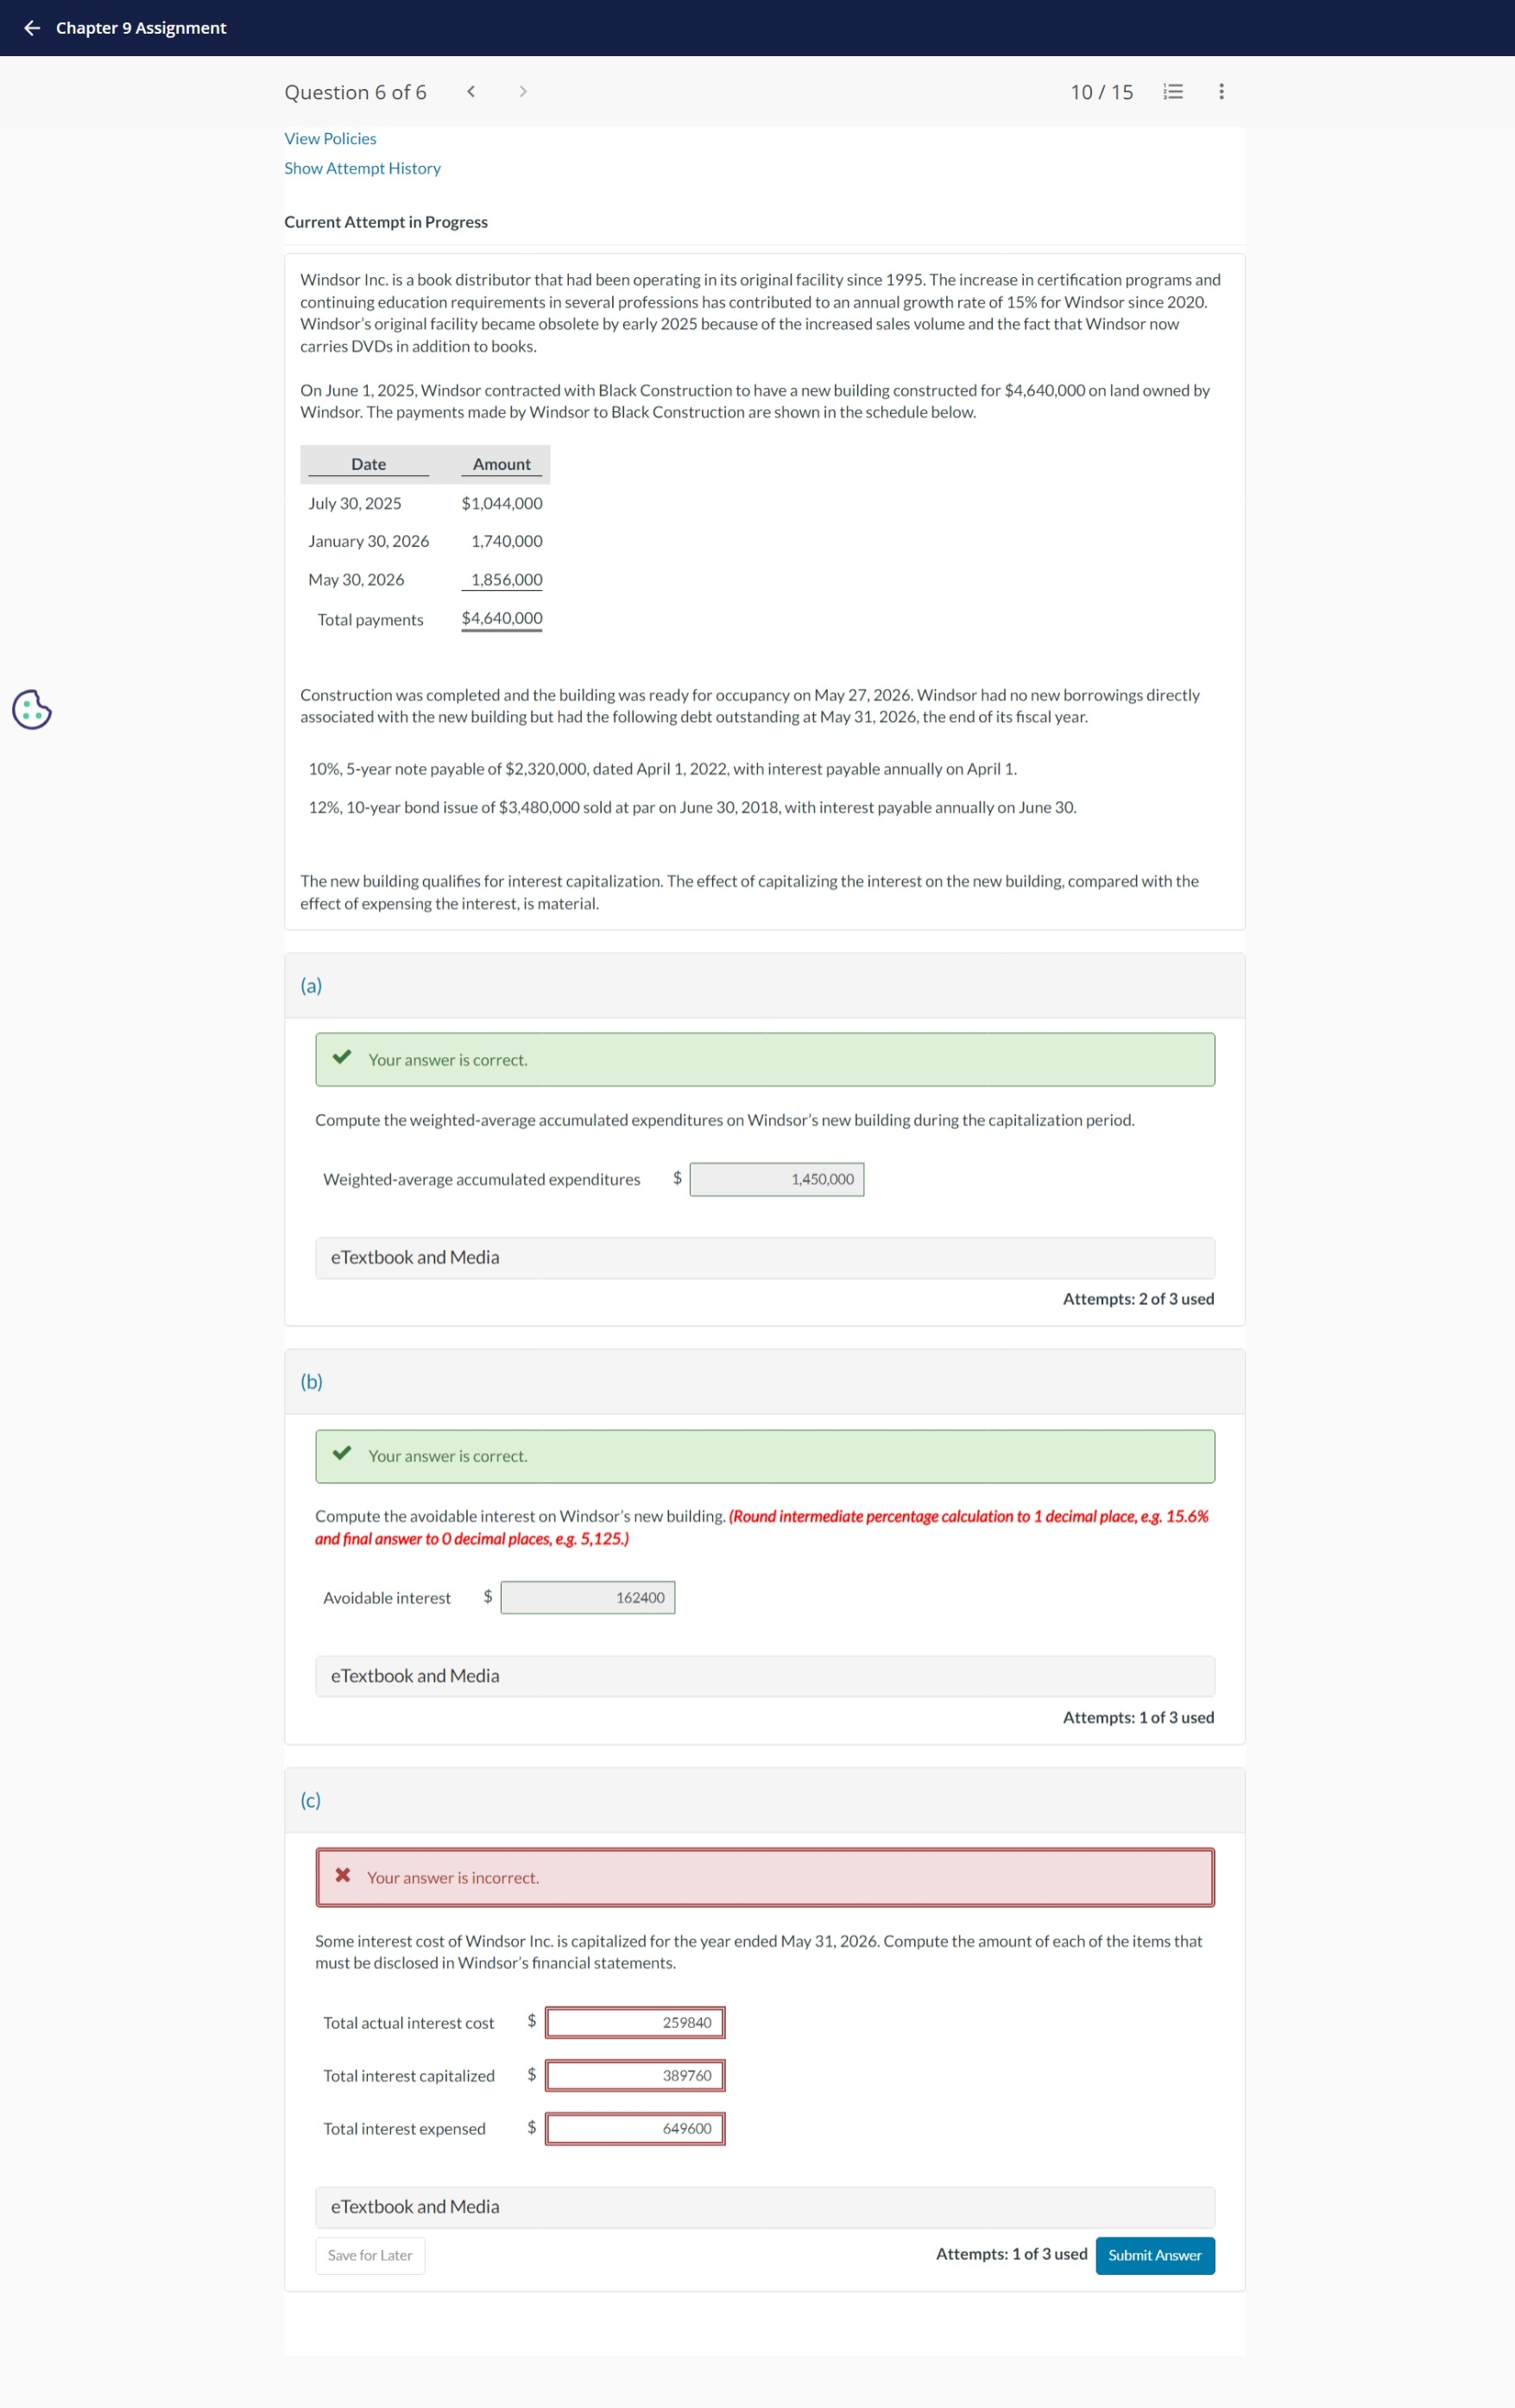Click the Total interest expensed field

(634, 2128)
